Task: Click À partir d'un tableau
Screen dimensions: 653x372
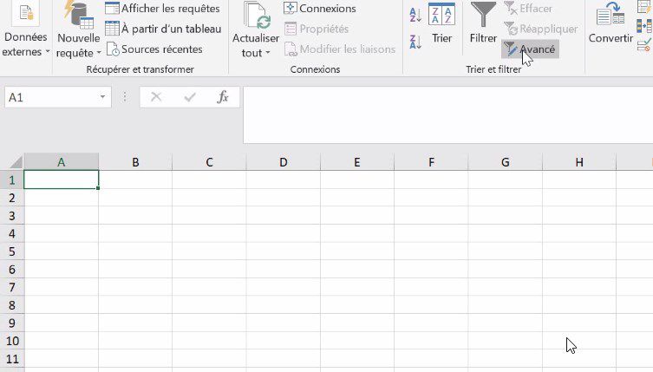Action: point(162,29)
